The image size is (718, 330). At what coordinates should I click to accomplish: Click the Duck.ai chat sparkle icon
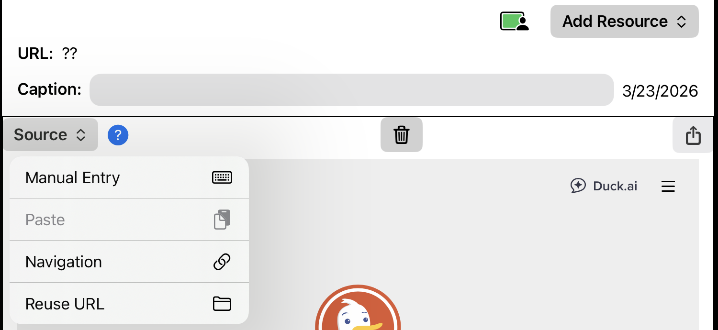point(578,186)
